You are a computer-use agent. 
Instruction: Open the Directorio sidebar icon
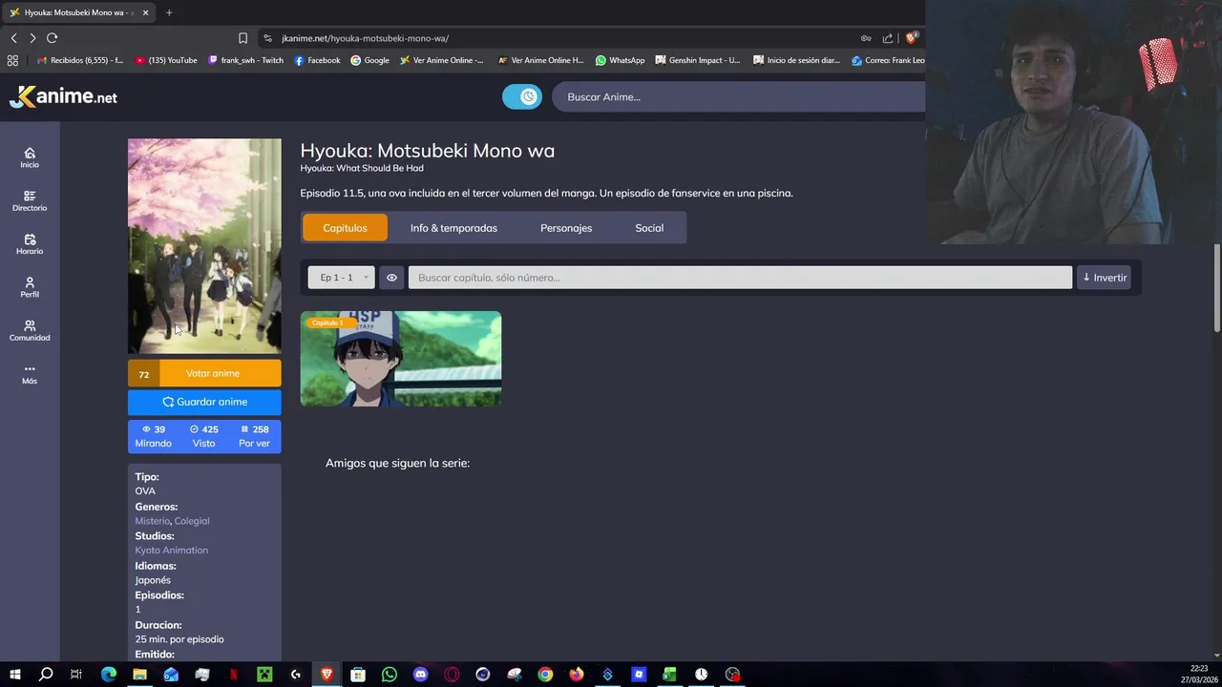(30, 200)
